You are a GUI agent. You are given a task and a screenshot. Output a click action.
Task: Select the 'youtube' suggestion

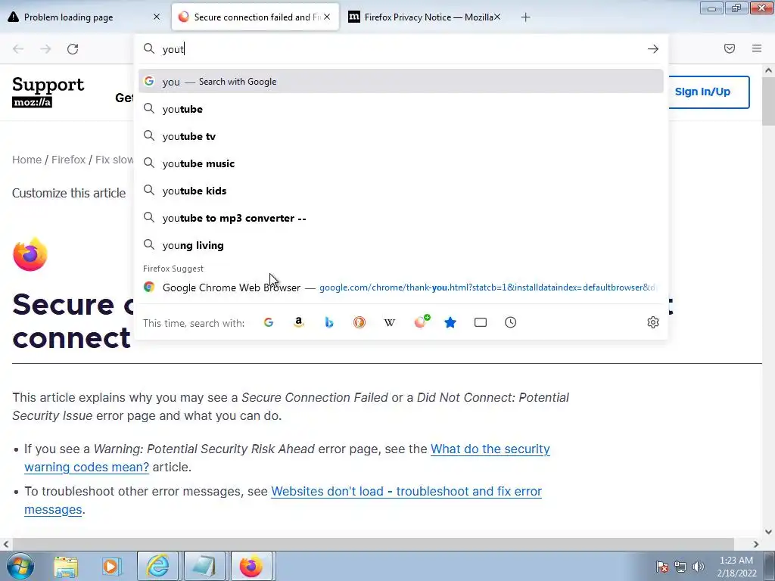pyautogui.click(x=401, y=109)
